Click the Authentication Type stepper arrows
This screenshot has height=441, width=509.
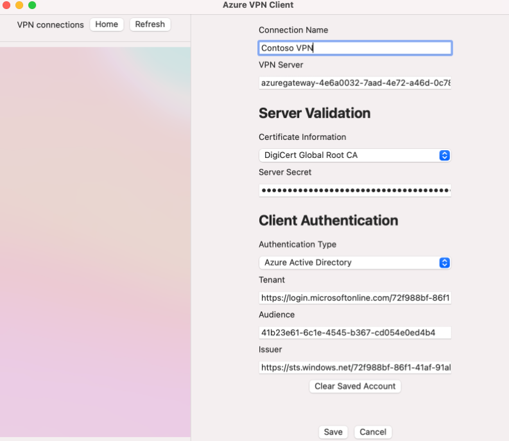[444, 263]
